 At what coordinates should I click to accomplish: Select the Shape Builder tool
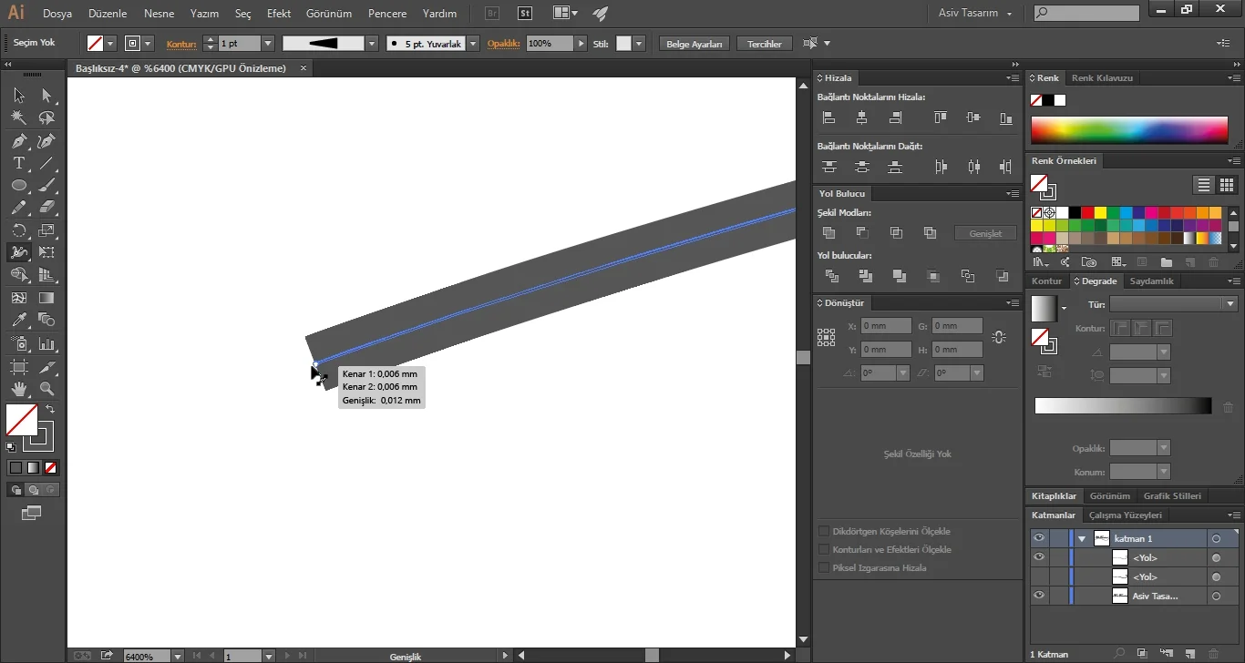click(18, 275)
